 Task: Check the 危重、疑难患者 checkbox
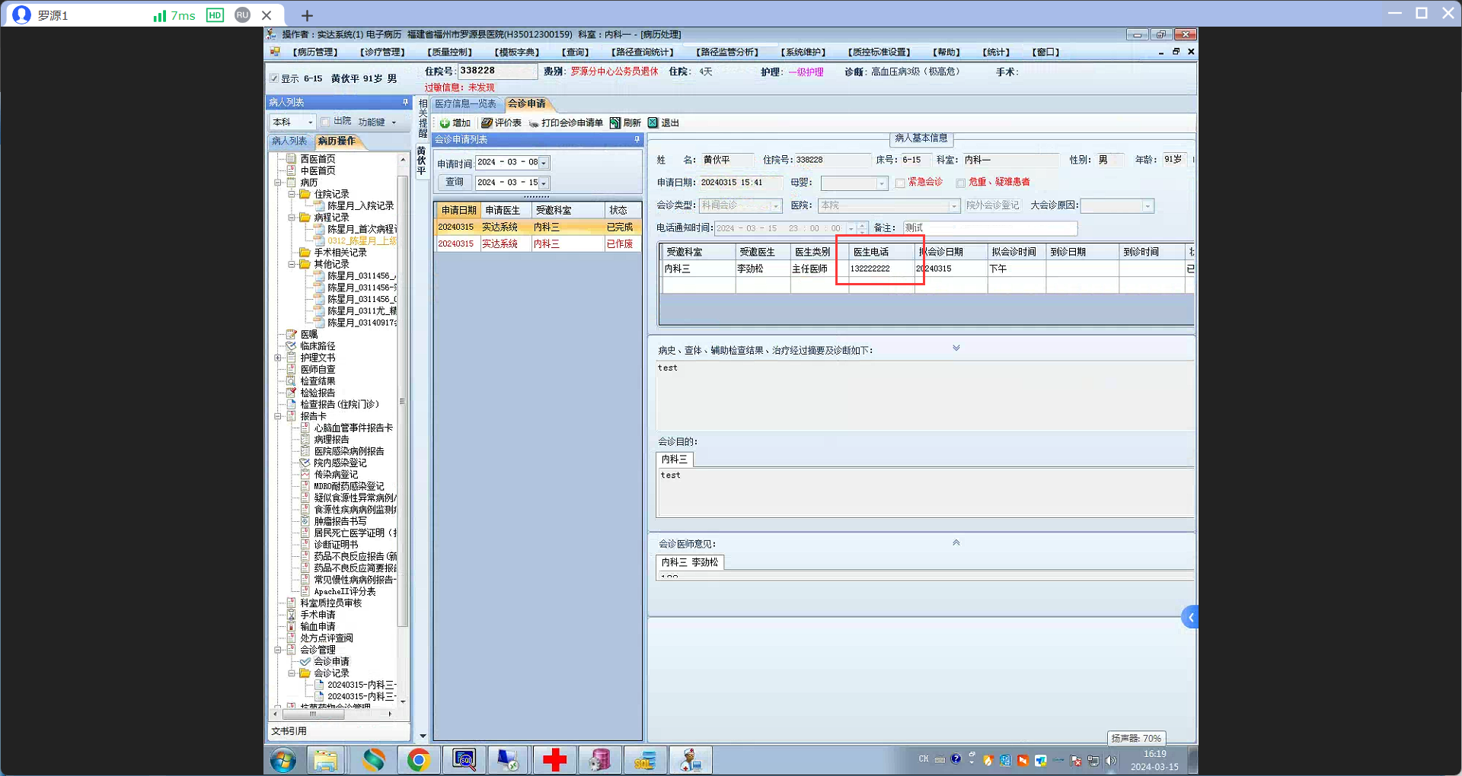tap(960, 183)
